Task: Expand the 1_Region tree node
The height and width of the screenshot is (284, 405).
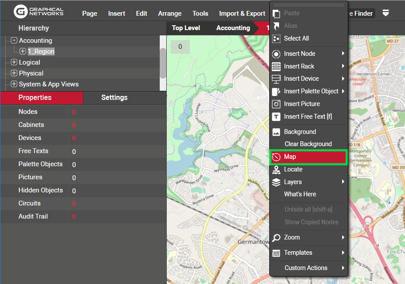Action: pyautogui.click(x=23, y=51)
